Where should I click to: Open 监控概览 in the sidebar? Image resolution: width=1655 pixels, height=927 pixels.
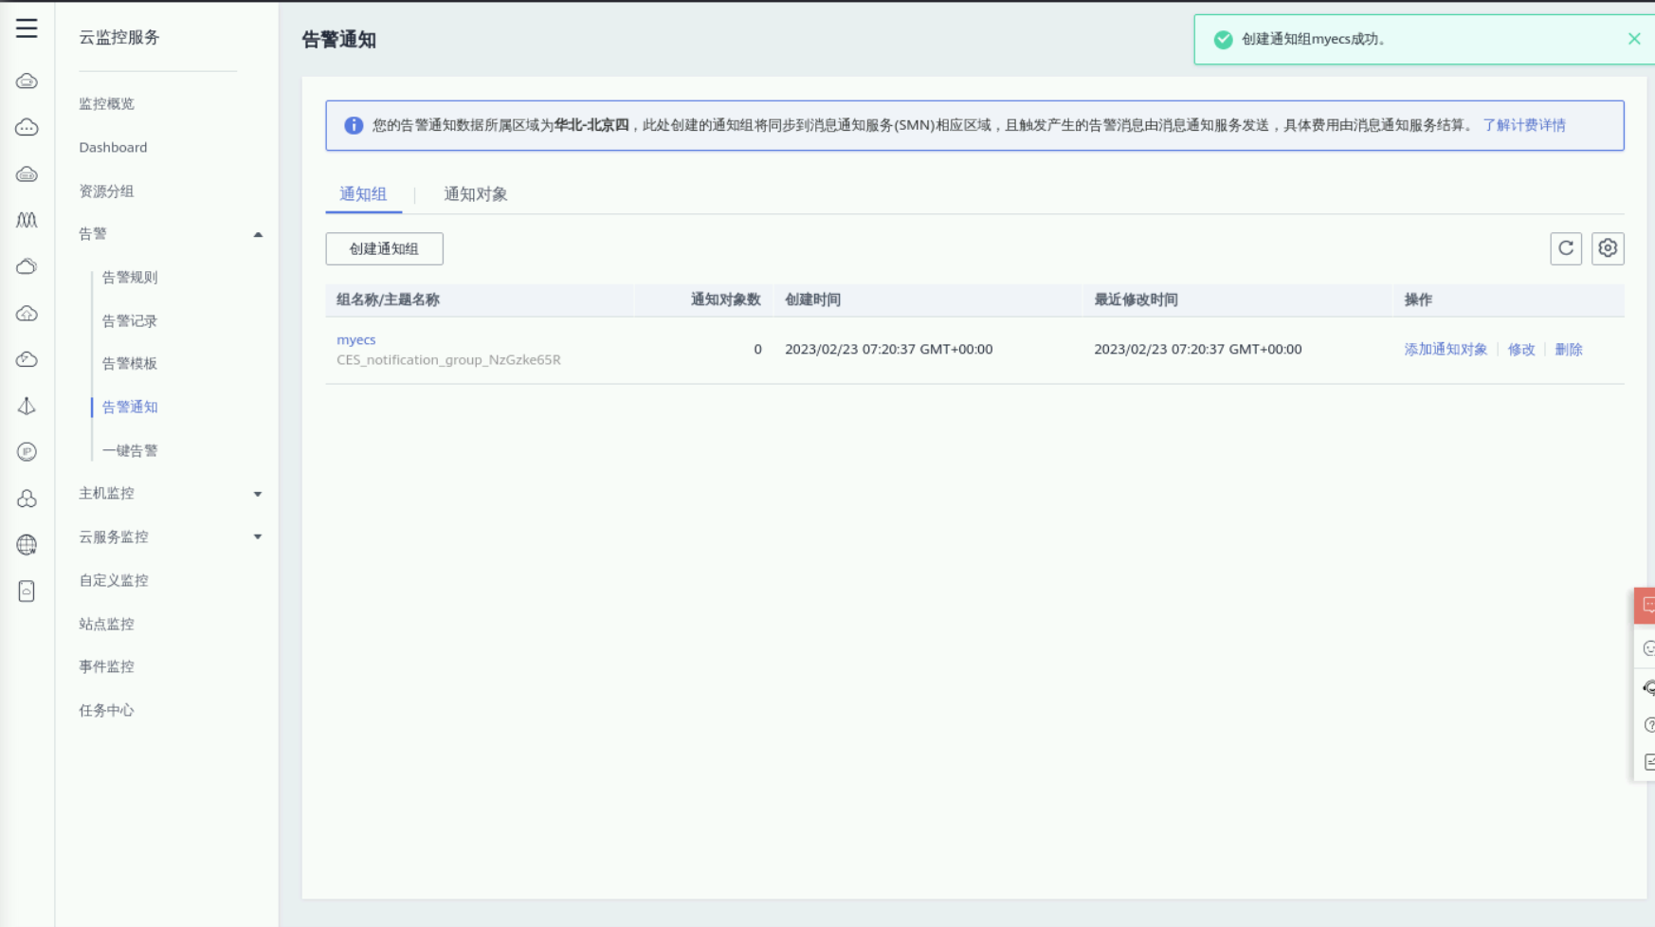[107, 104]
